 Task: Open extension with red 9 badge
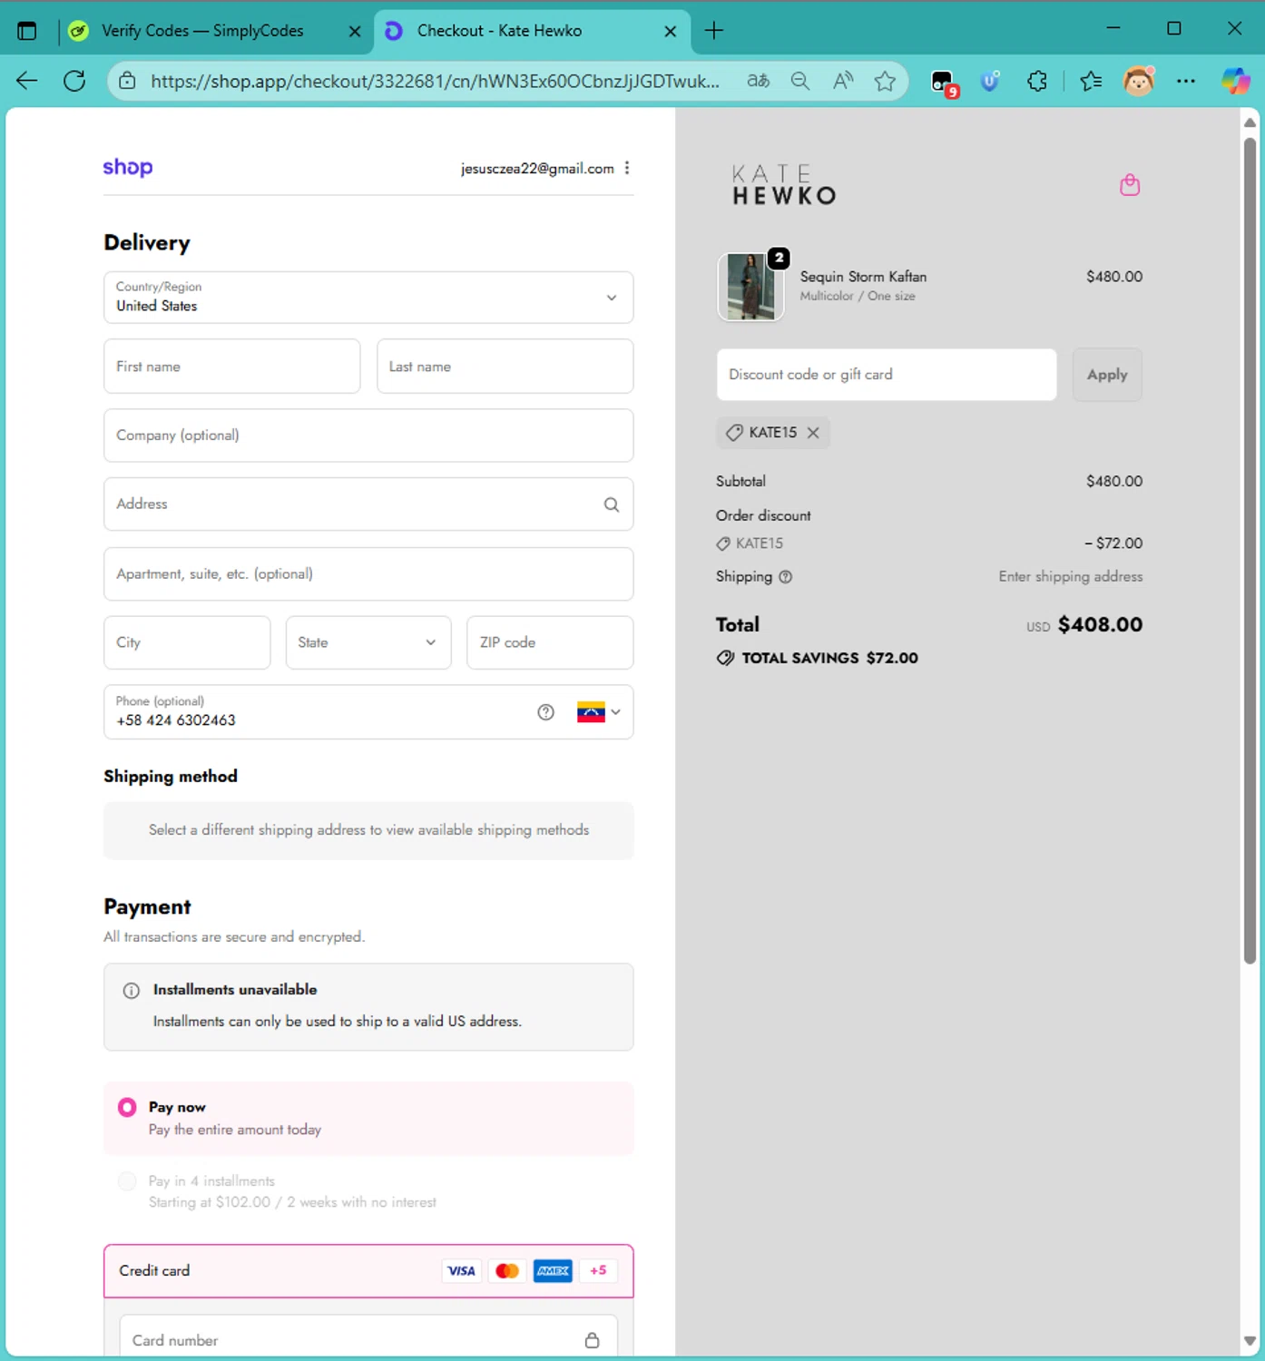click(944, 83)
